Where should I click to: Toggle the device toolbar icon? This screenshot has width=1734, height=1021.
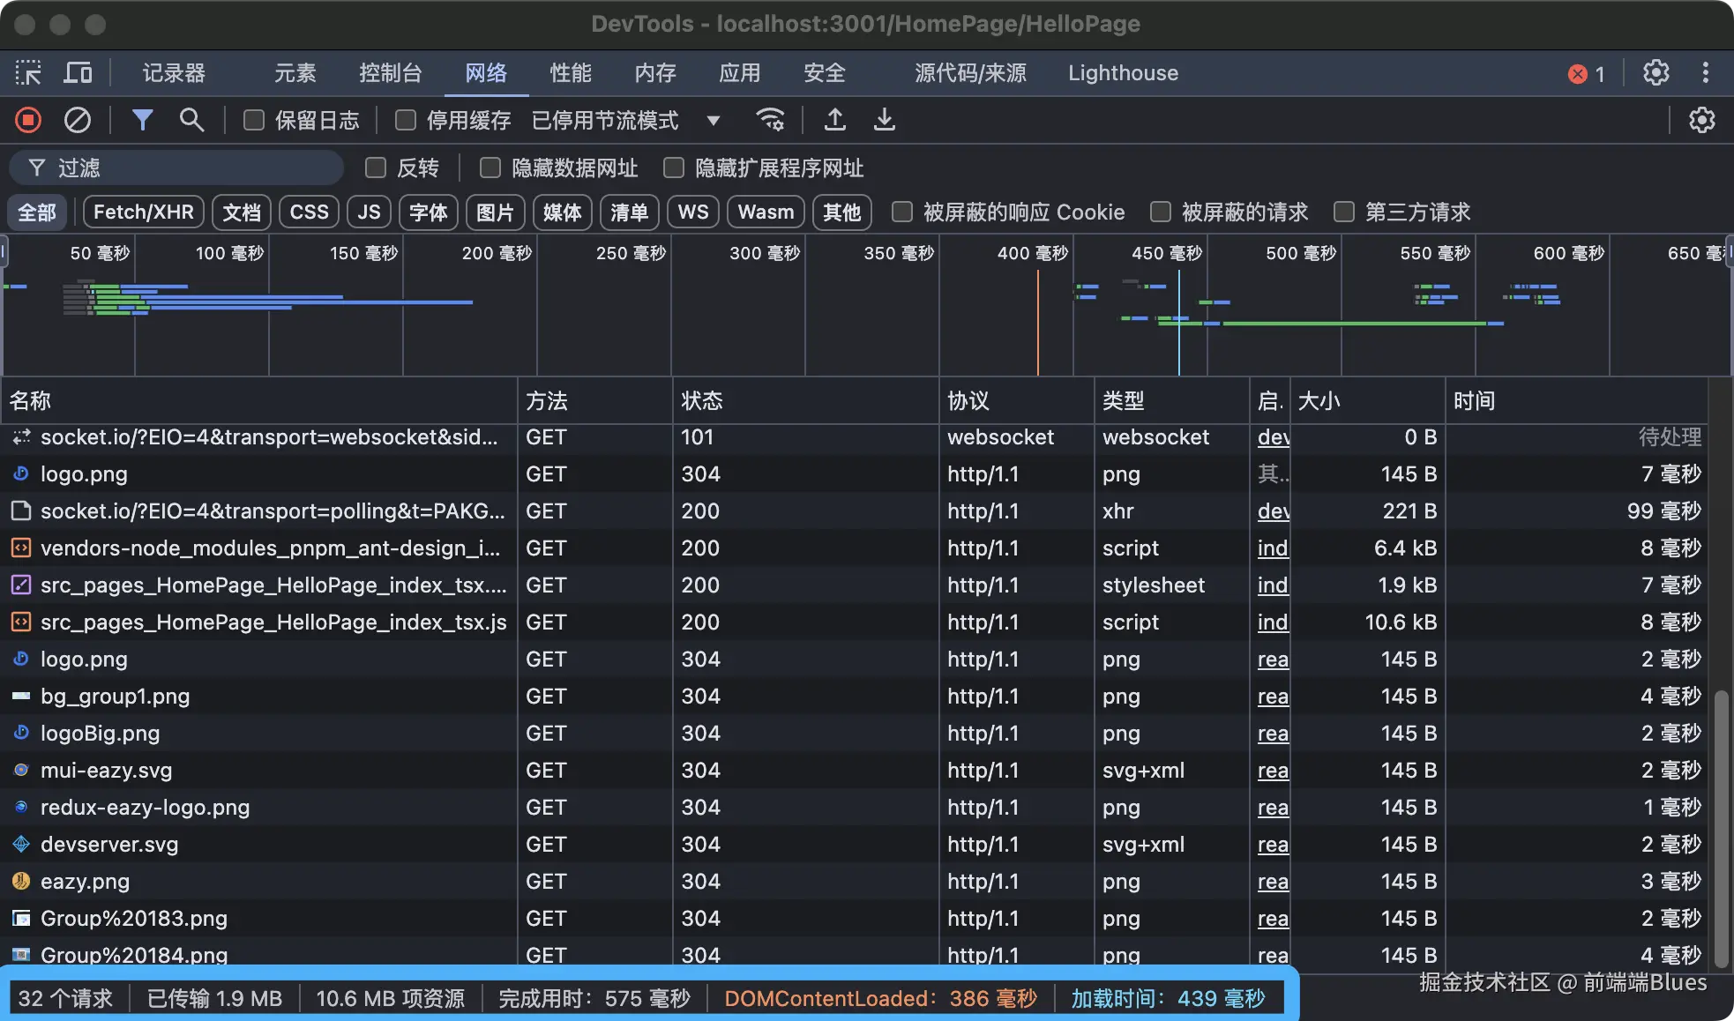click(x=78, y=72)
